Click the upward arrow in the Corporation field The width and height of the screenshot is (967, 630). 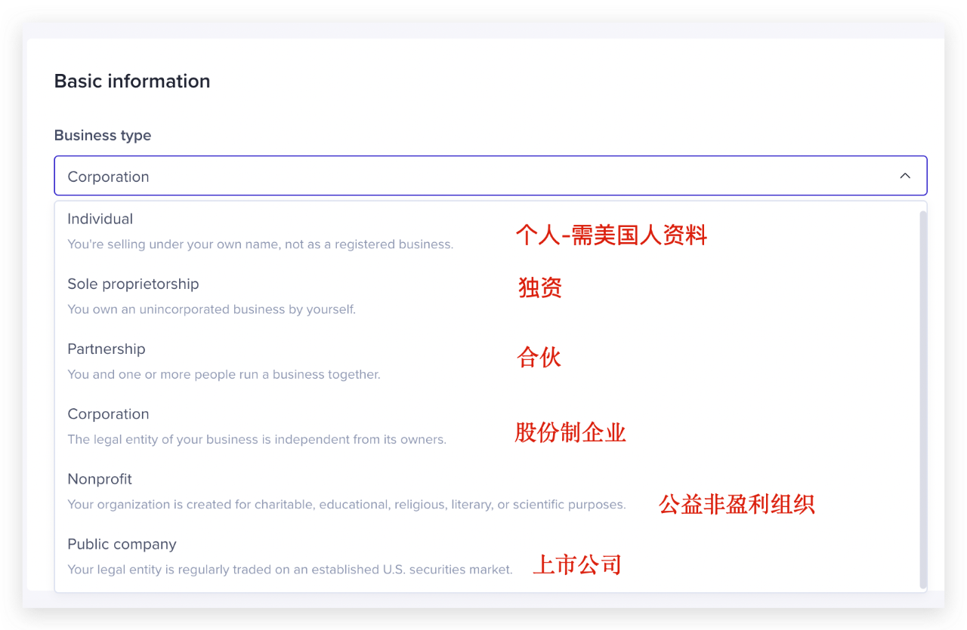click(905, 175)
